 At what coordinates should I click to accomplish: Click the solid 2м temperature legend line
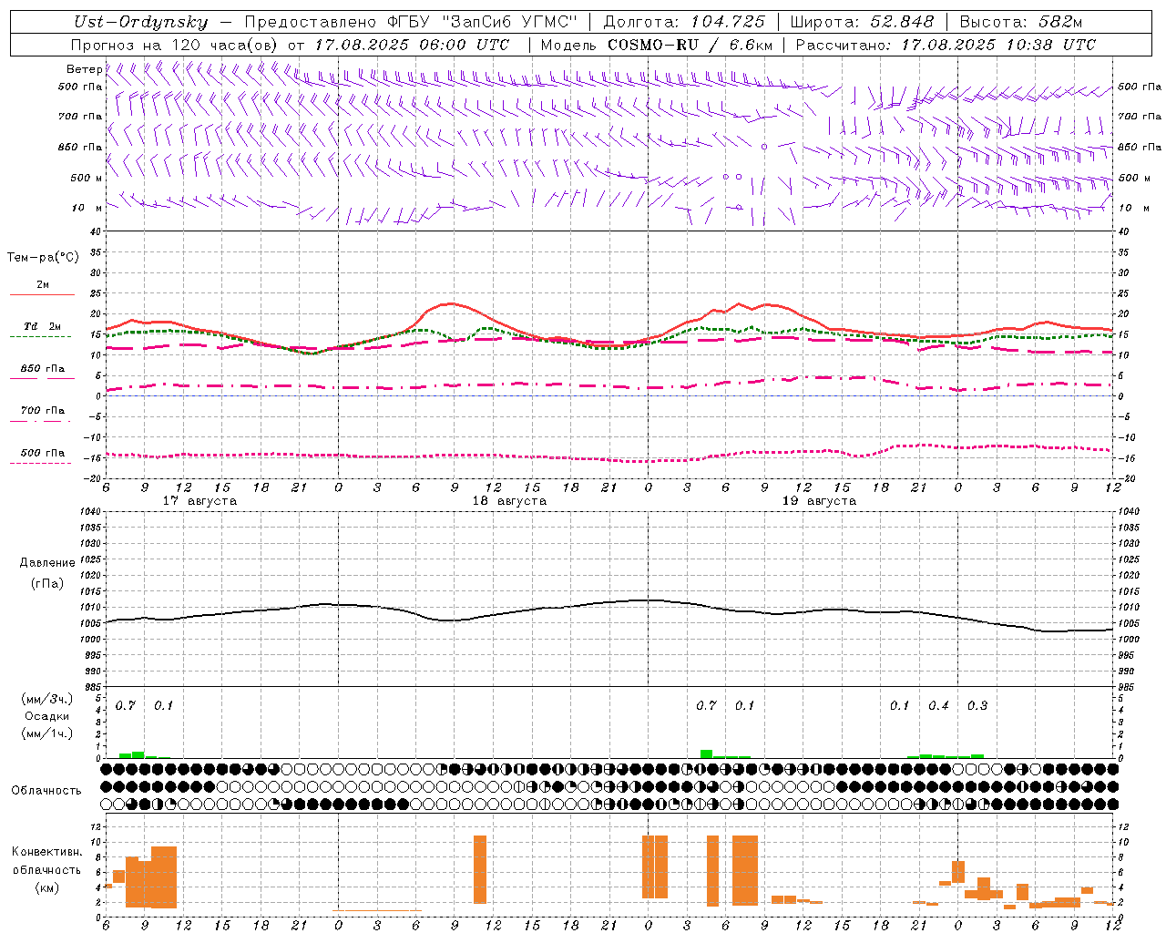pyautogui.click(x=42, y=294)
